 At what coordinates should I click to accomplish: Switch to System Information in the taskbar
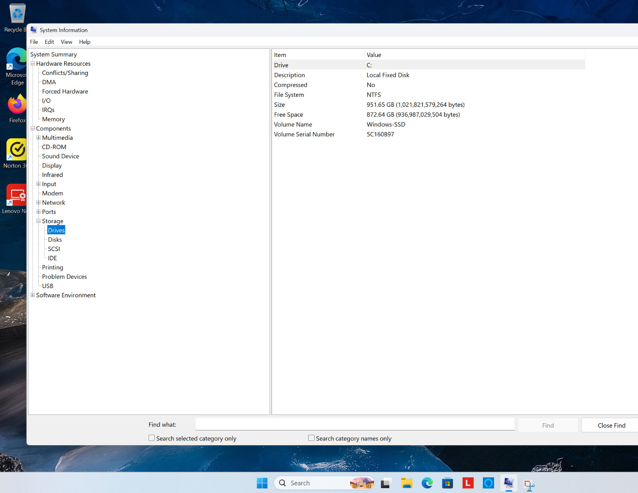tap(509, 483)
